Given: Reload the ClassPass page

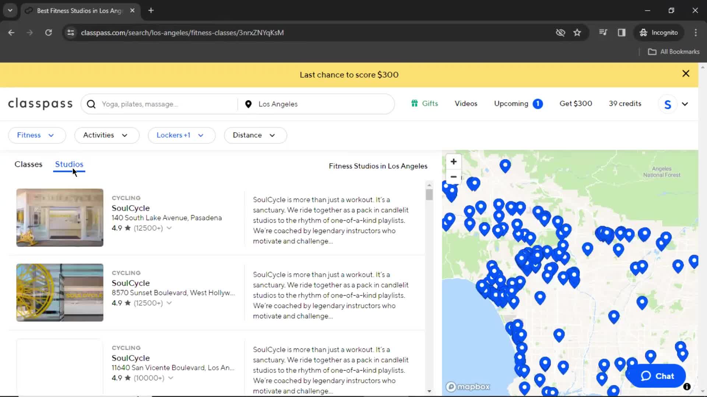Looking at the screenshot, I should click(x=49, y=33).
